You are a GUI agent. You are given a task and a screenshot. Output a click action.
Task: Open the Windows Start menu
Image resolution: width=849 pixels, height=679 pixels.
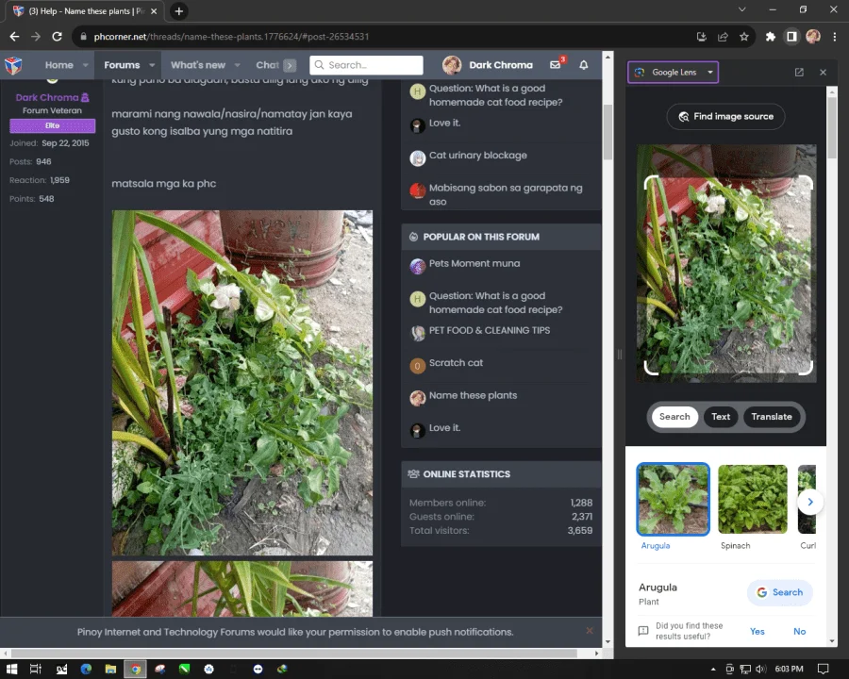pos(11,669)
